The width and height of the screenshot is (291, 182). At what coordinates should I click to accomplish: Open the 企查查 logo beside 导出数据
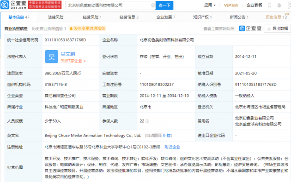click(250, 28)
